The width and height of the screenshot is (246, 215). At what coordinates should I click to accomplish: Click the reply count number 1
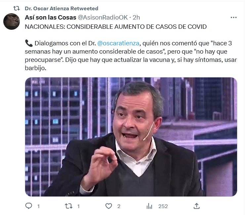tap(38, 206)
